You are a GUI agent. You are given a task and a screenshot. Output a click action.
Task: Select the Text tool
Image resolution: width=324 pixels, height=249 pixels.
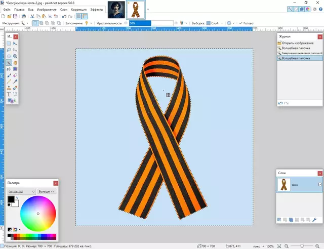[9, 94]
